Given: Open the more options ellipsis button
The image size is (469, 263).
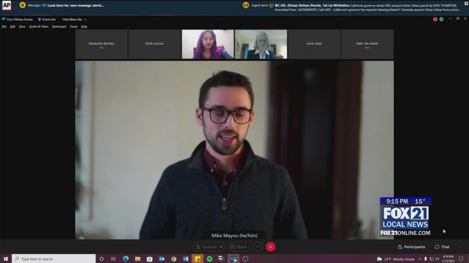Looking at the screenshot, I should click(x=258, y=247).
